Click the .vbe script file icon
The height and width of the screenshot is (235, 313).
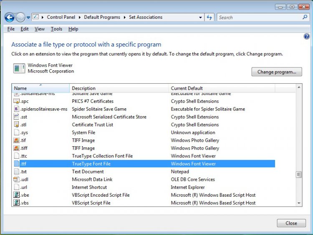point(16,195)
